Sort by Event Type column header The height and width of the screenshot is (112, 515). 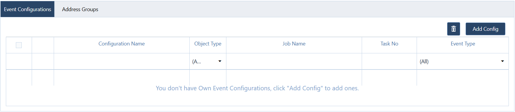point(463,44)
